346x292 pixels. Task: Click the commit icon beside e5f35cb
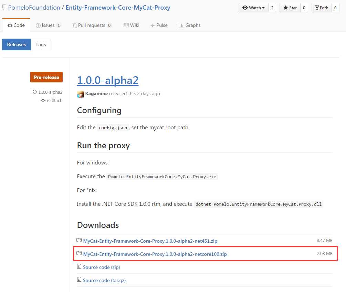pos(43,100)
